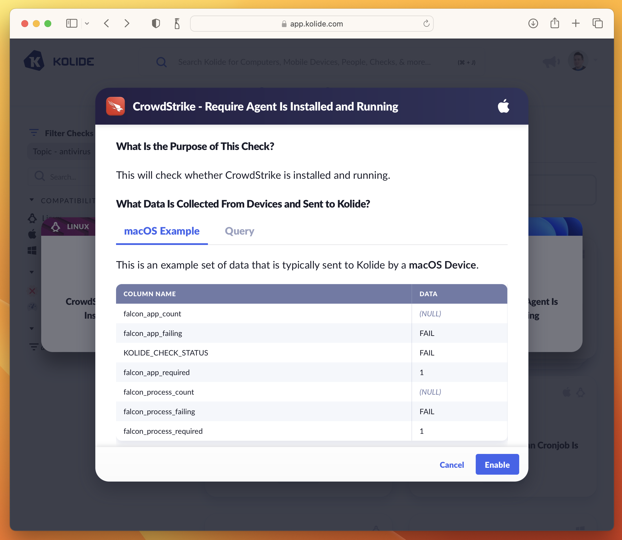This screenshot has height=540, width=622.
Task: Open Safari downloads icon
Action: coord(533,24)
